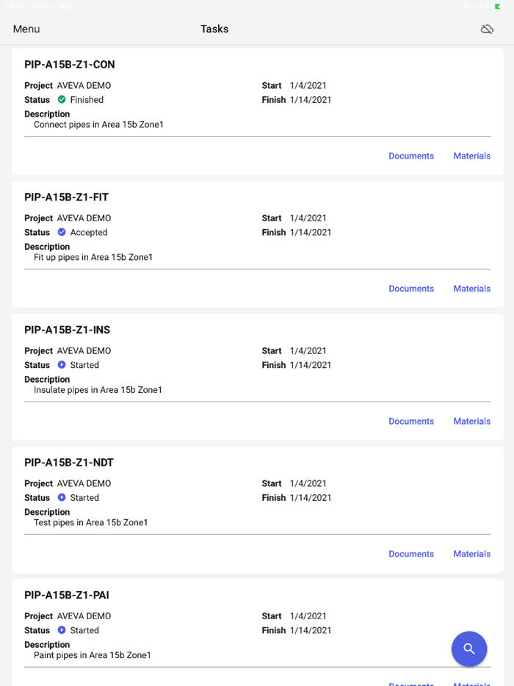Open Documents for PIP-A15B-Z1-CON task

[411, 156]
